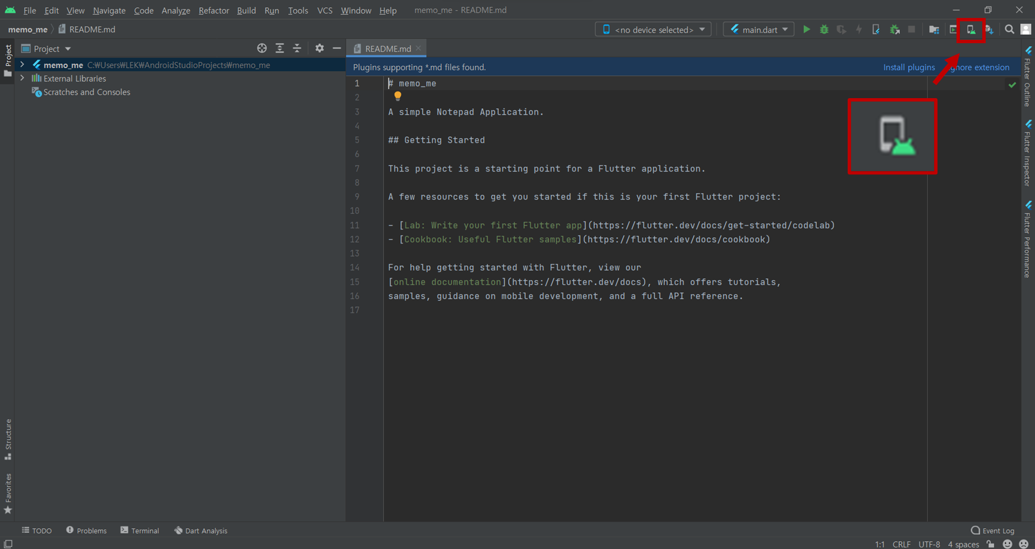This screenshot has width=1035, height=549.
Task: Click memo_me breadcrumb in navigation bar
Action: (27, 29)
